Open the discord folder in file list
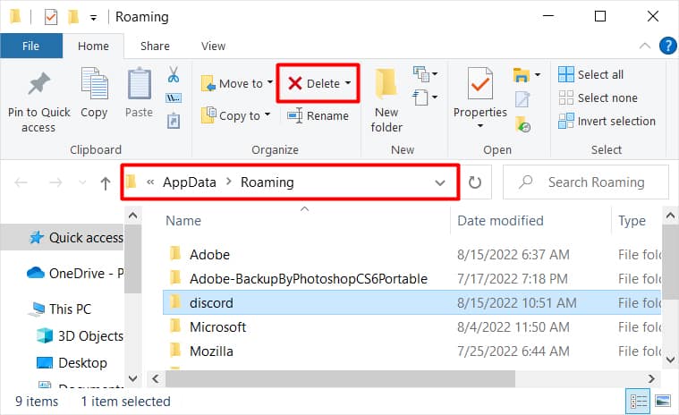This screenshot has width=679, height=415. pyautogui.click(x=211, y=303)
